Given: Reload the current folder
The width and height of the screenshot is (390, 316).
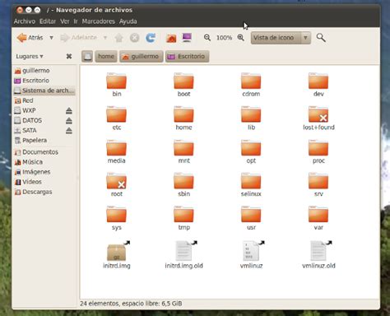Looking at the screenshot, I should click(x=151, y=38).
